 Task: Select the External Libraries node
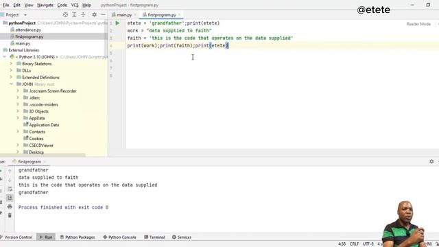coord(24,50)
